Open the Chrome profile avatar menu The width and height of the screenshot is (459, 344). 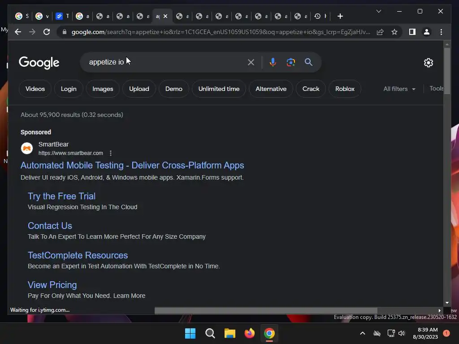[427, 32]
